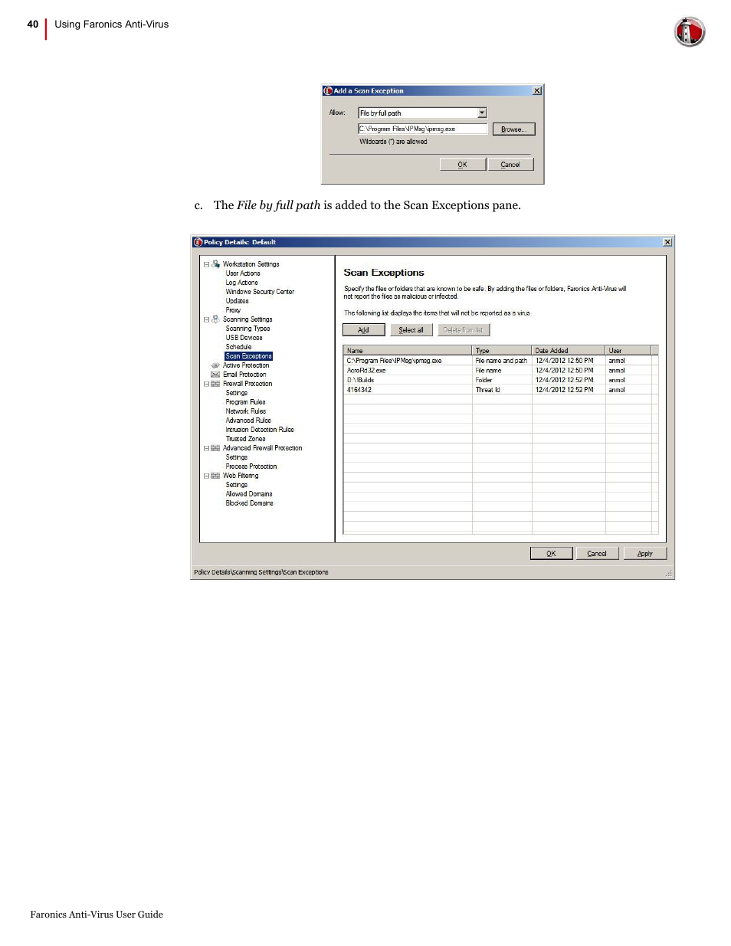Select Settings under Firewall Protection
Screen dimensions: 731x946
point(237,393)
